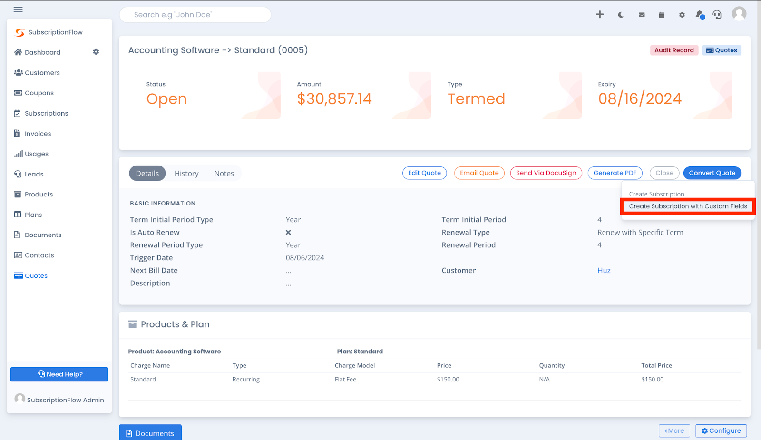
Task: Click the support headset icon
Action: (717, 15)
